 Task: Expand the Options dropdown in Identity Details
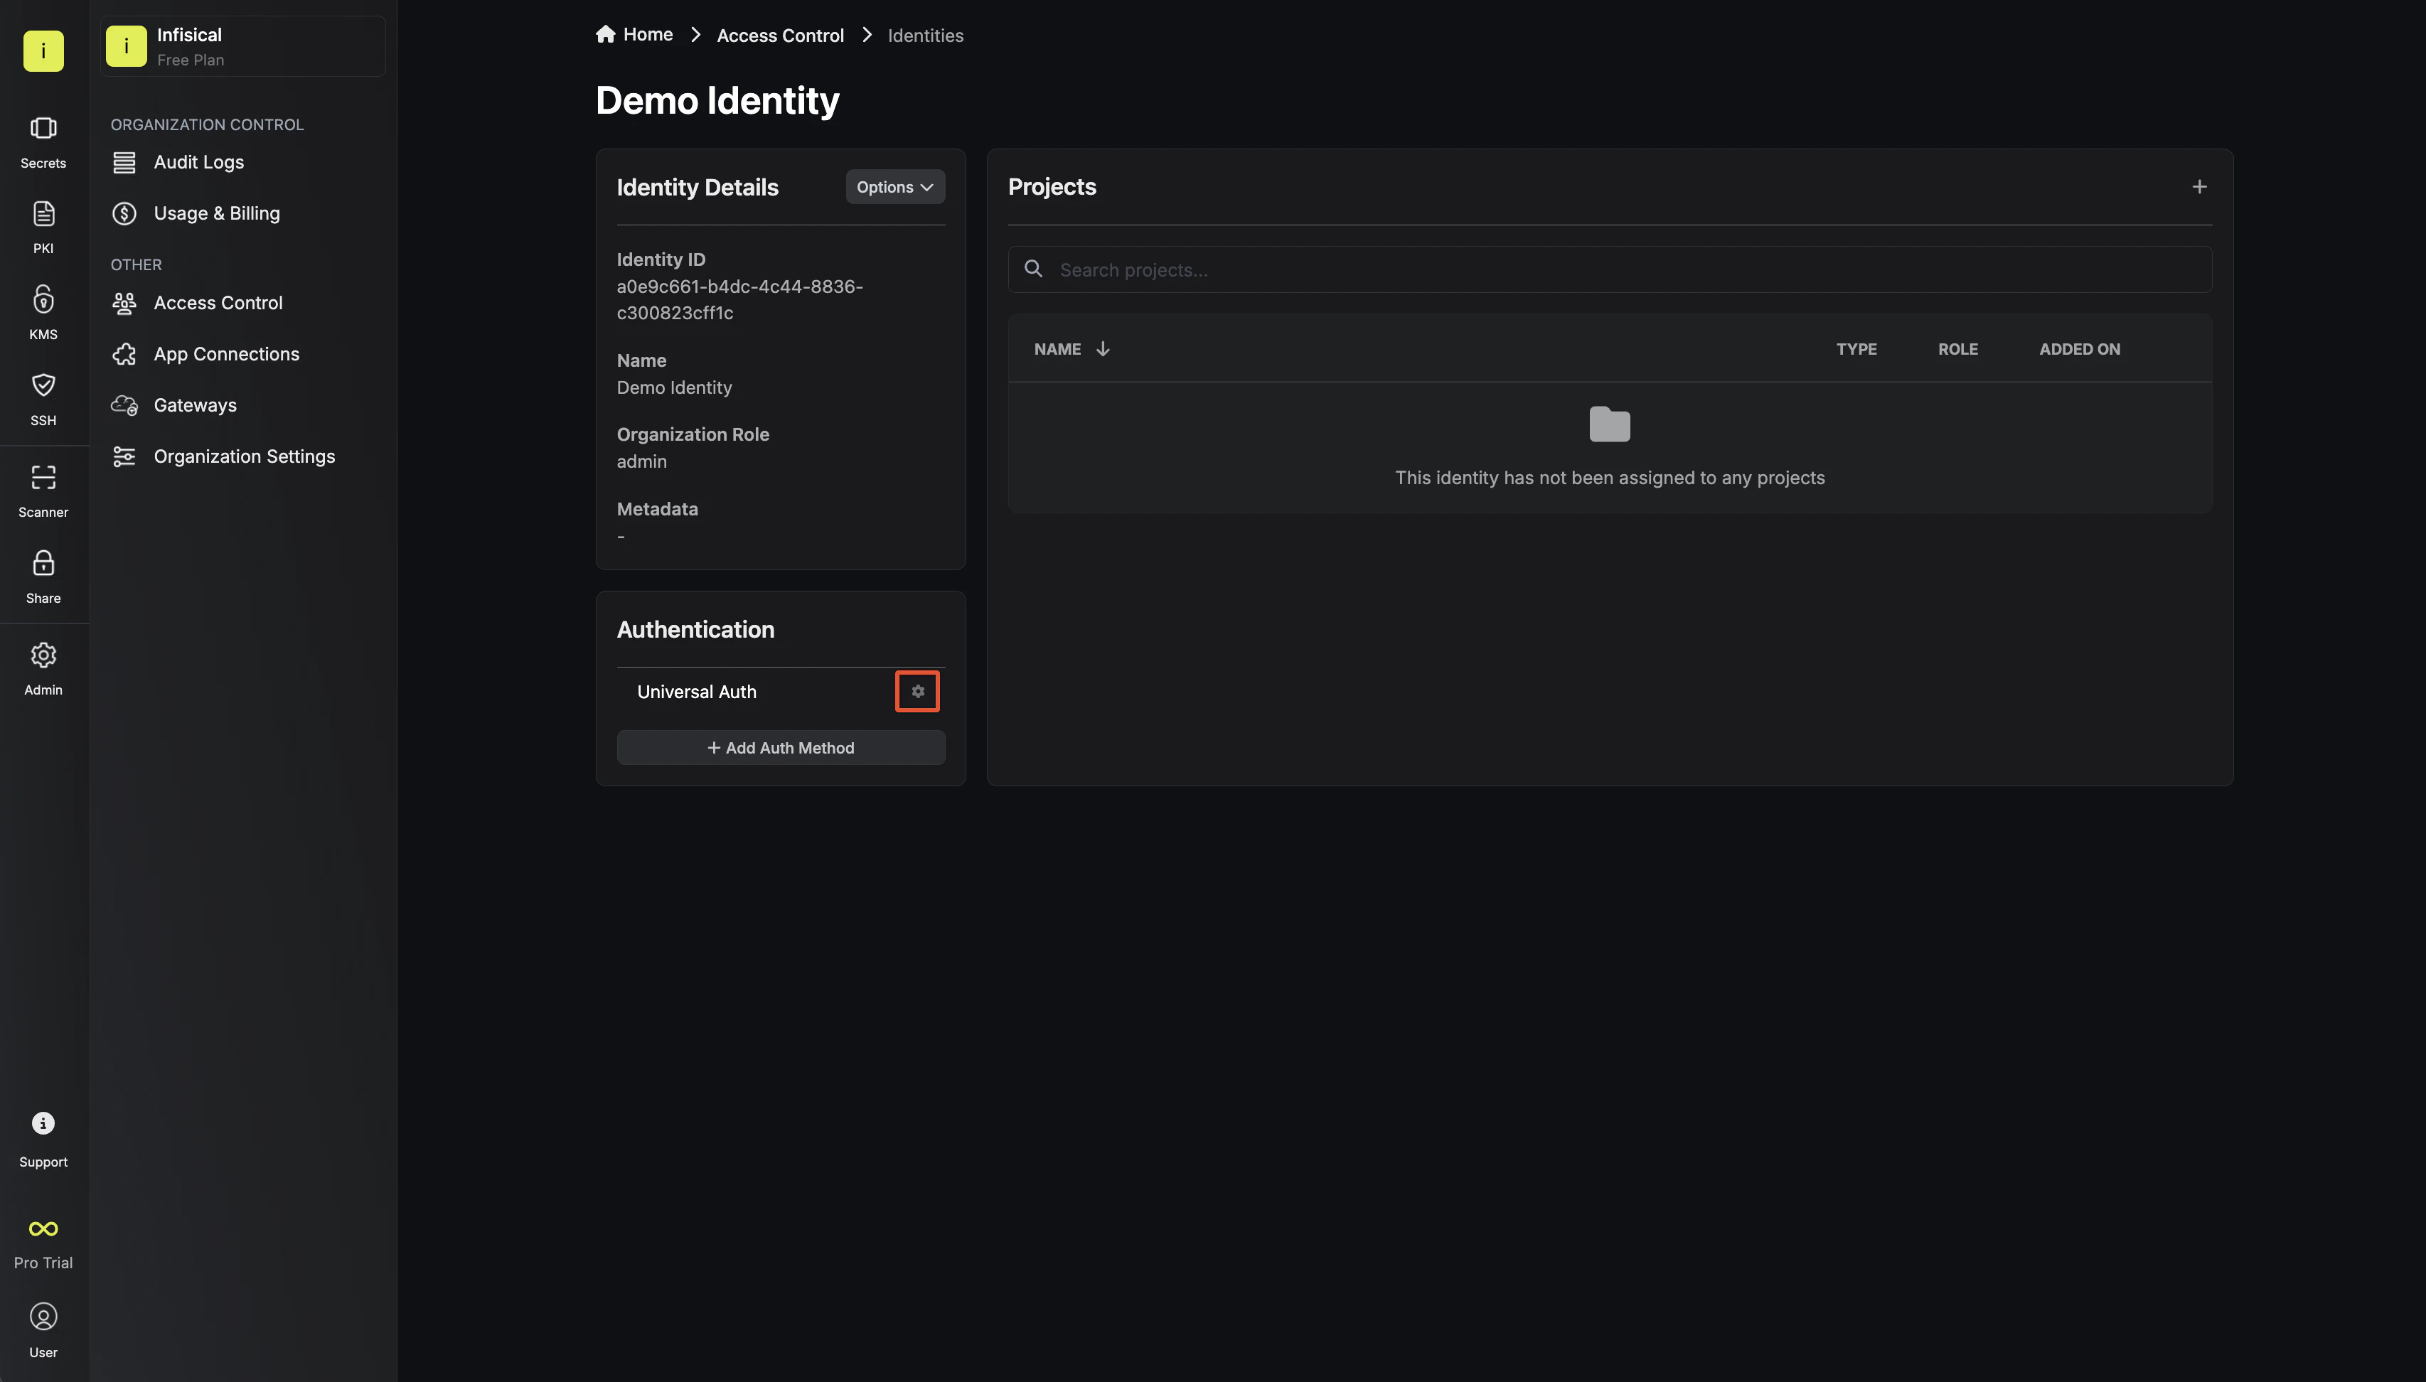(x=895, y=187)
